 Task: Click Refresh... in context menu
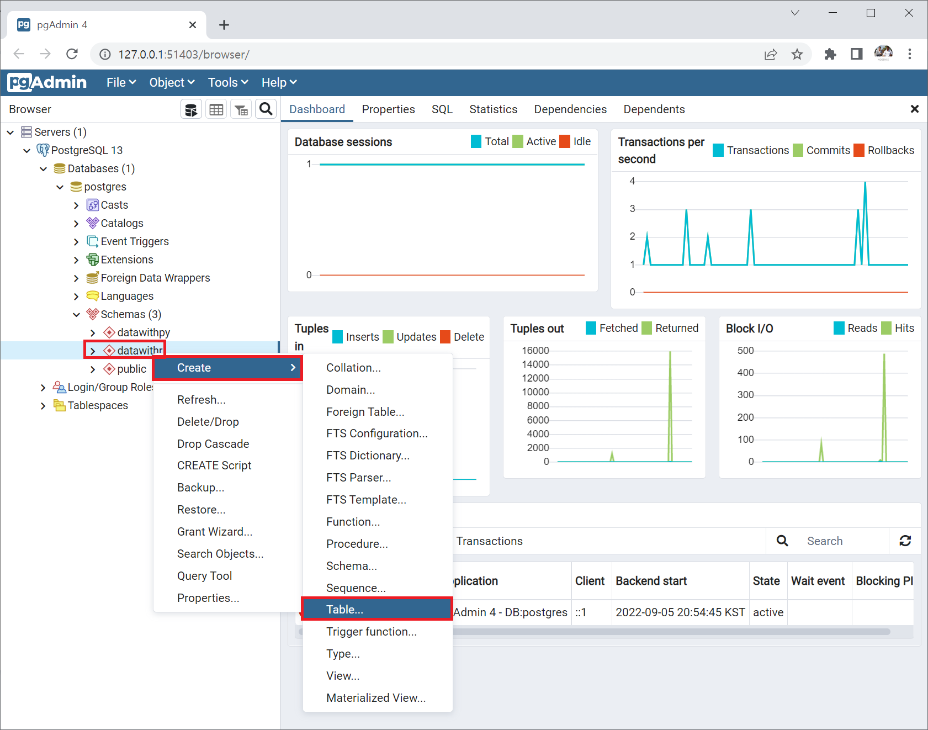click(x=228, y=399)
